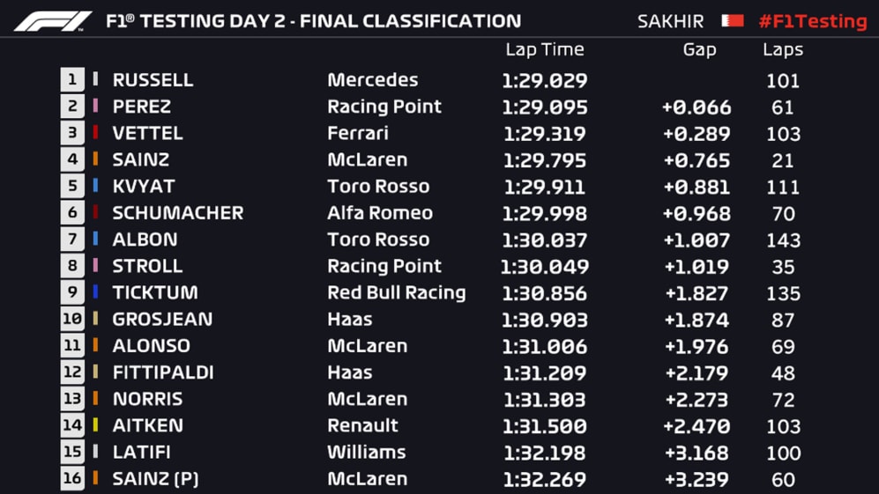
Task: Click the F1 logo icon
Action: (53, 20)
